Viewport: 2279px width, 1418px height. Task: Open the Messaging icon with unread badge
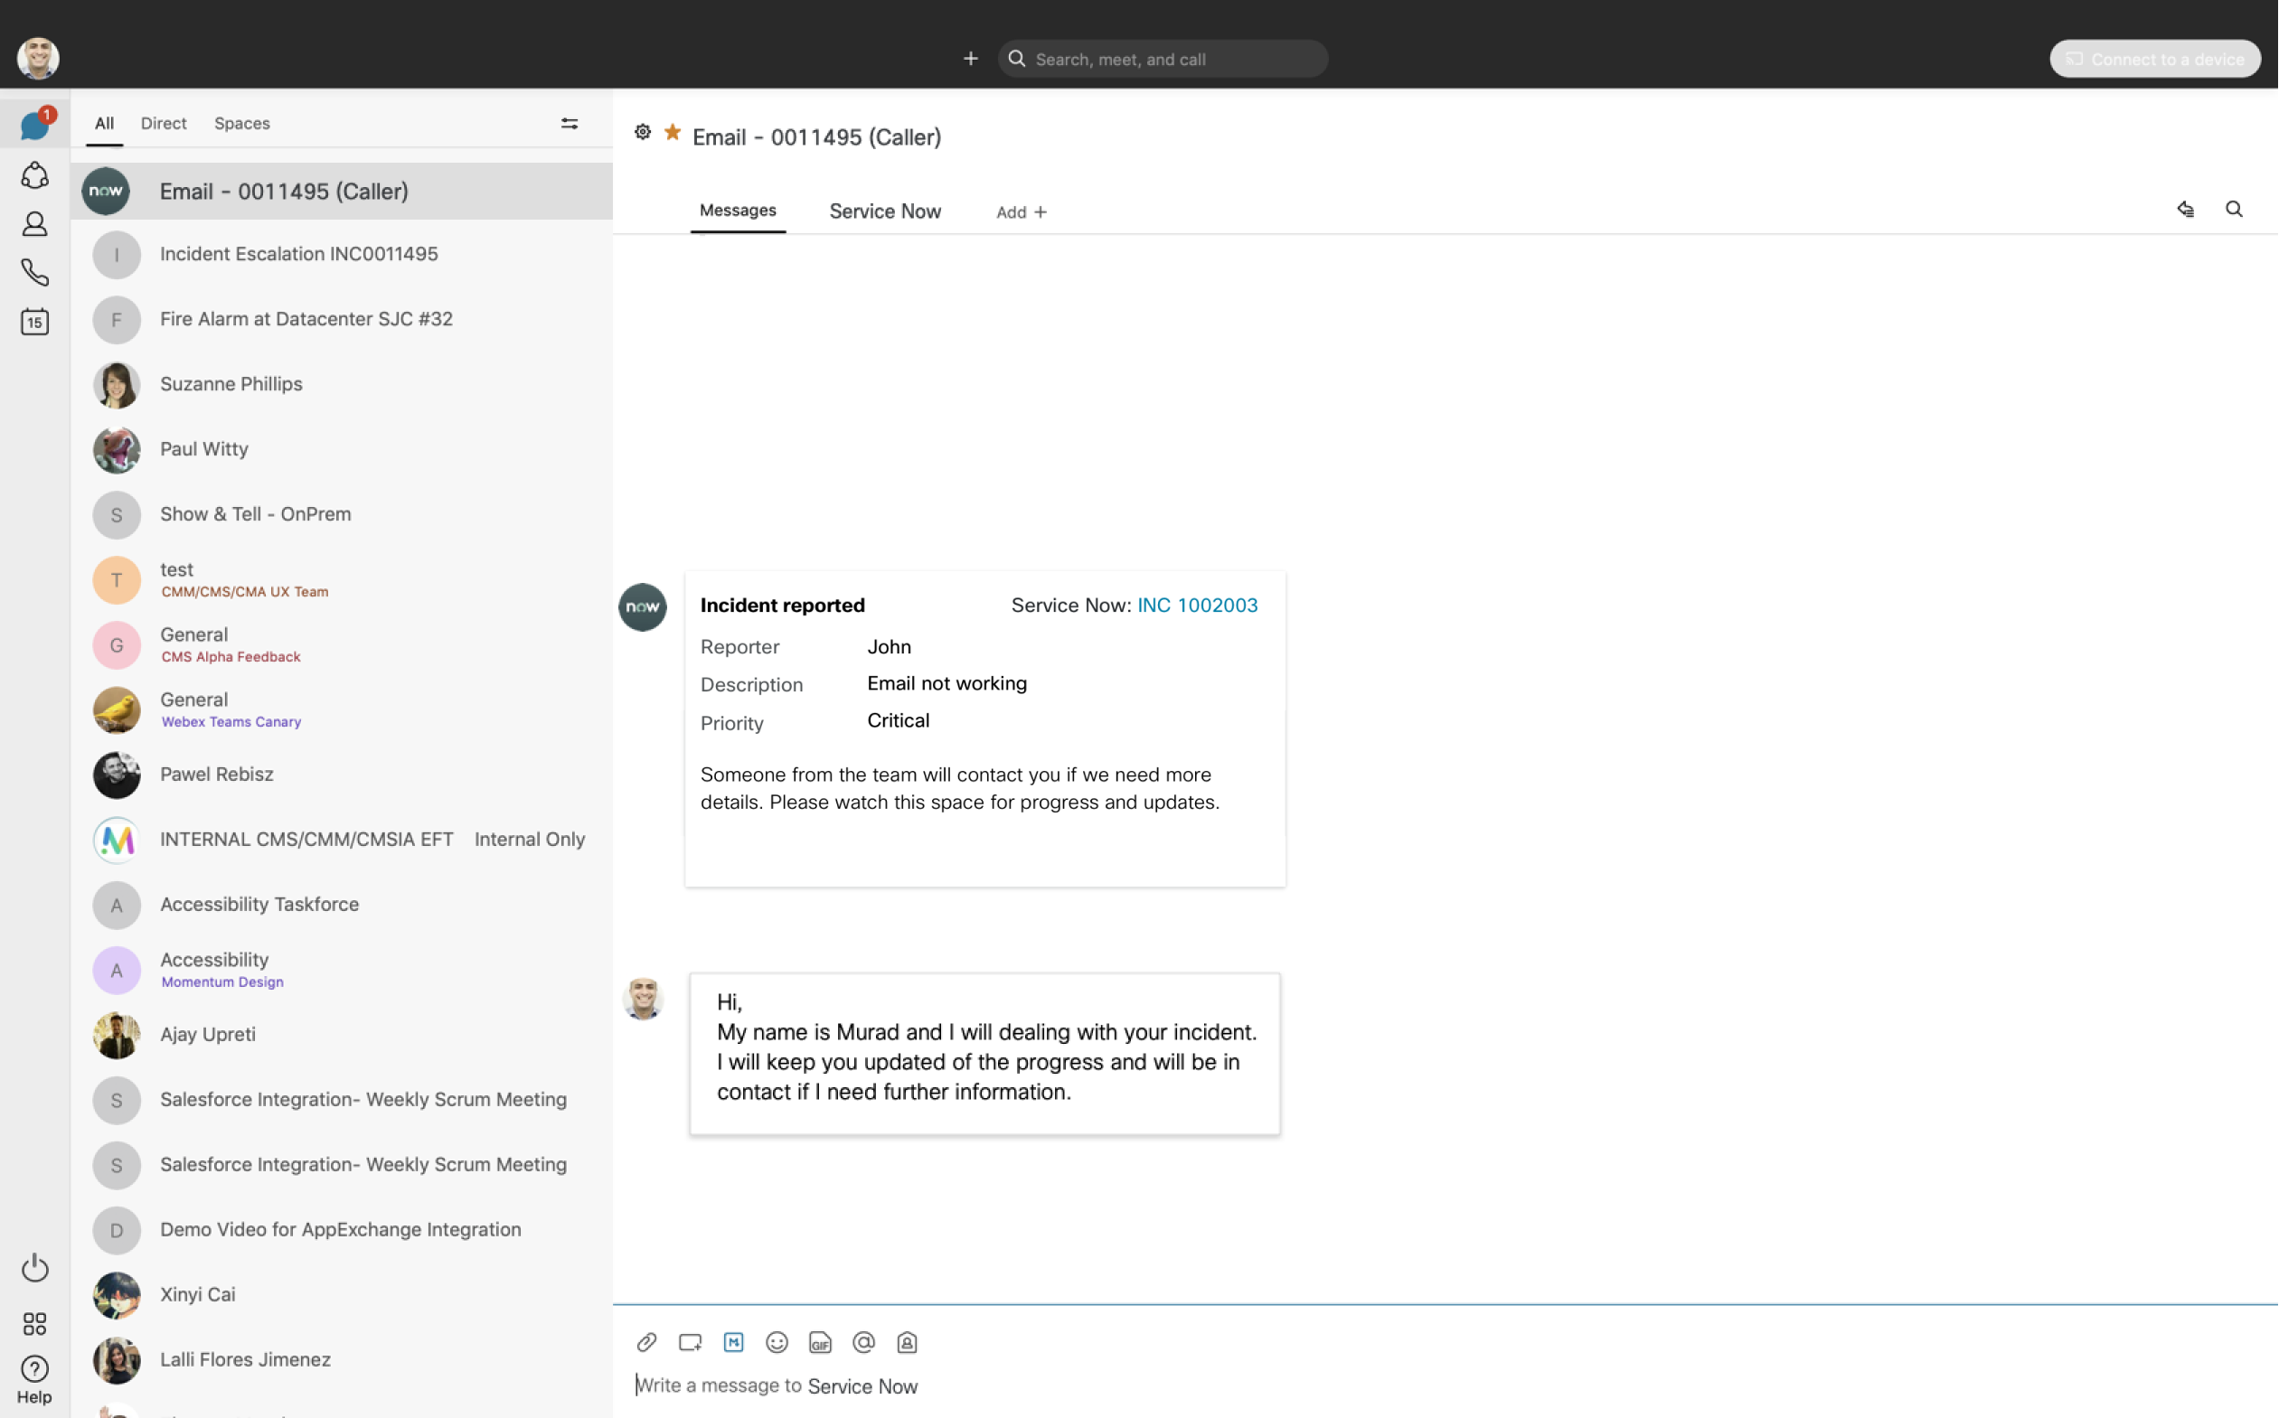pos(35,124)
